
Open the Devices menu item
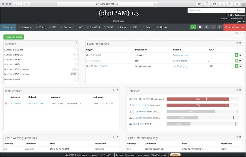[66, 27]
